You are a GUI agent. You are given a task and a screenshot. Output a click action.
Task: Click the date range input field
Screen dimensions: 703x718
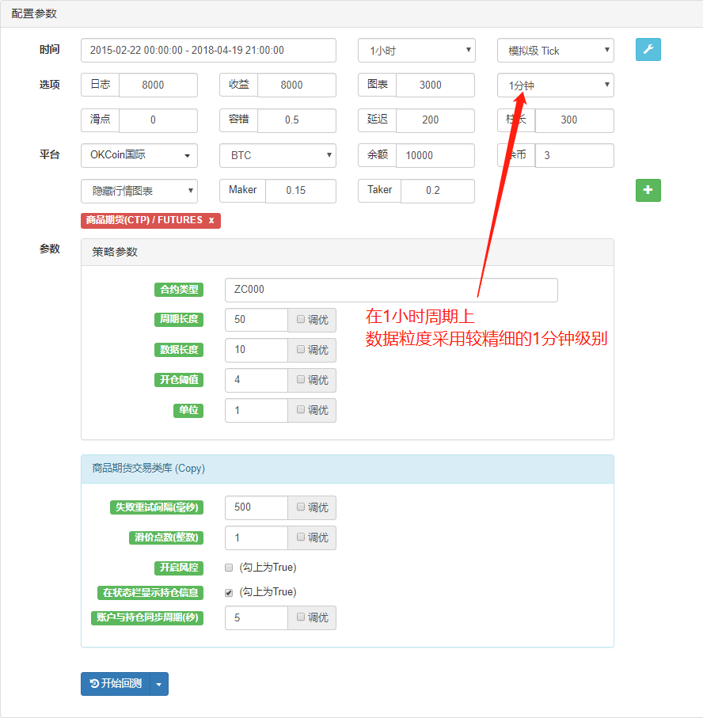(x=207, y=49)
